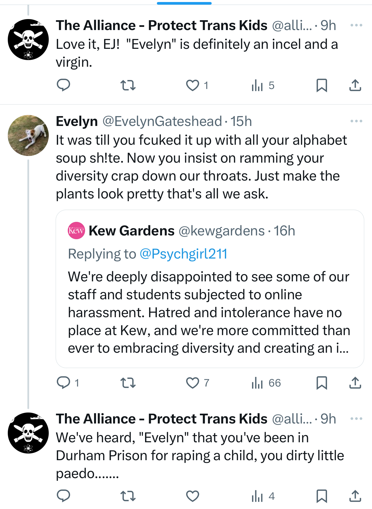Image resolution: width=372 pixels, height=509 pixels.
Task: Reply to Evelyn's tweet
Action: (63, 383)
